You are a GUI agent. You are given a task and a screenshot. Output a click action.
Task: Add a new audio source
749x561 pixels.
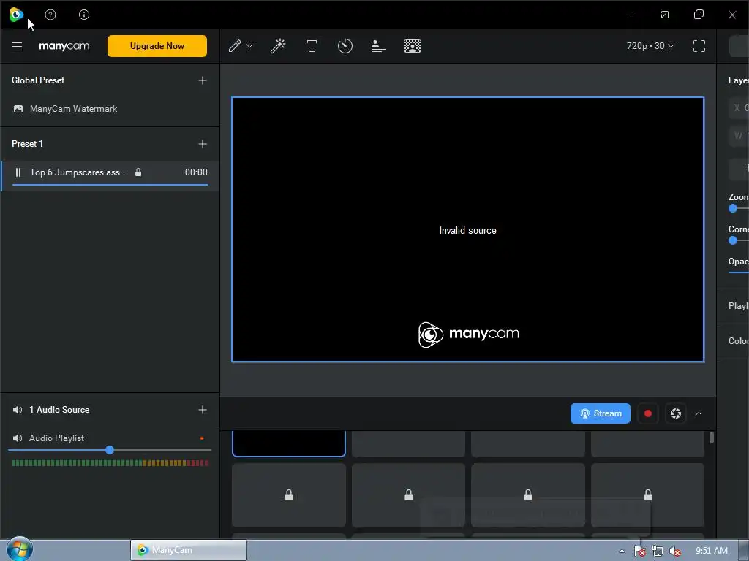(203, 410)
